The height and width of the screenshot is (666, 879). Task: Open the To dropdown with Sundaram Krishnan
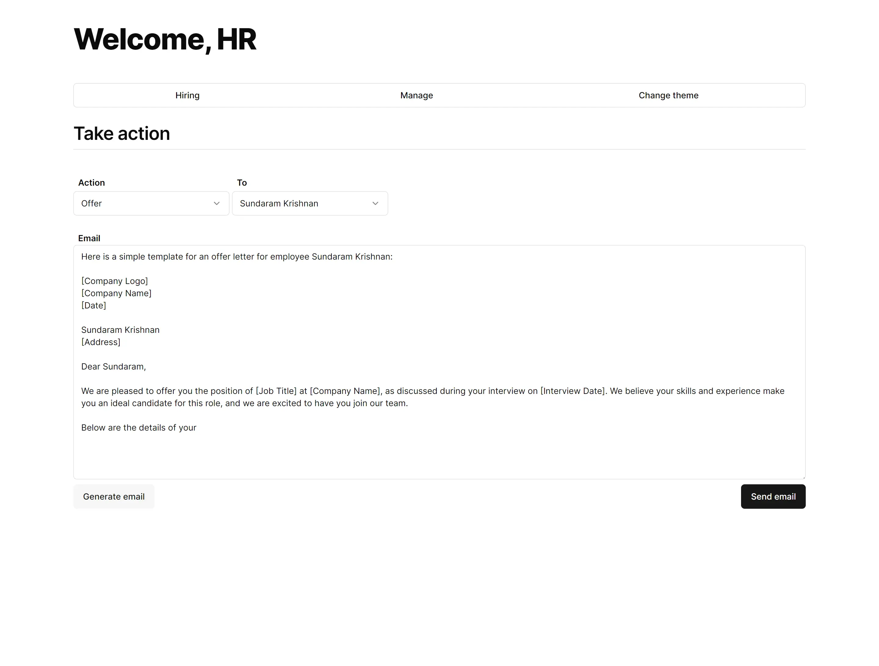(x=309, y=204)
